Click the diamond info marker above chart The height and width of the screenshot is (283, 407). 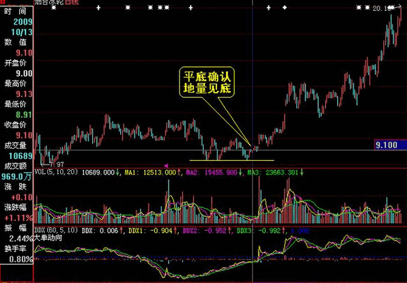pyautogui.click(x=285, y=8)
